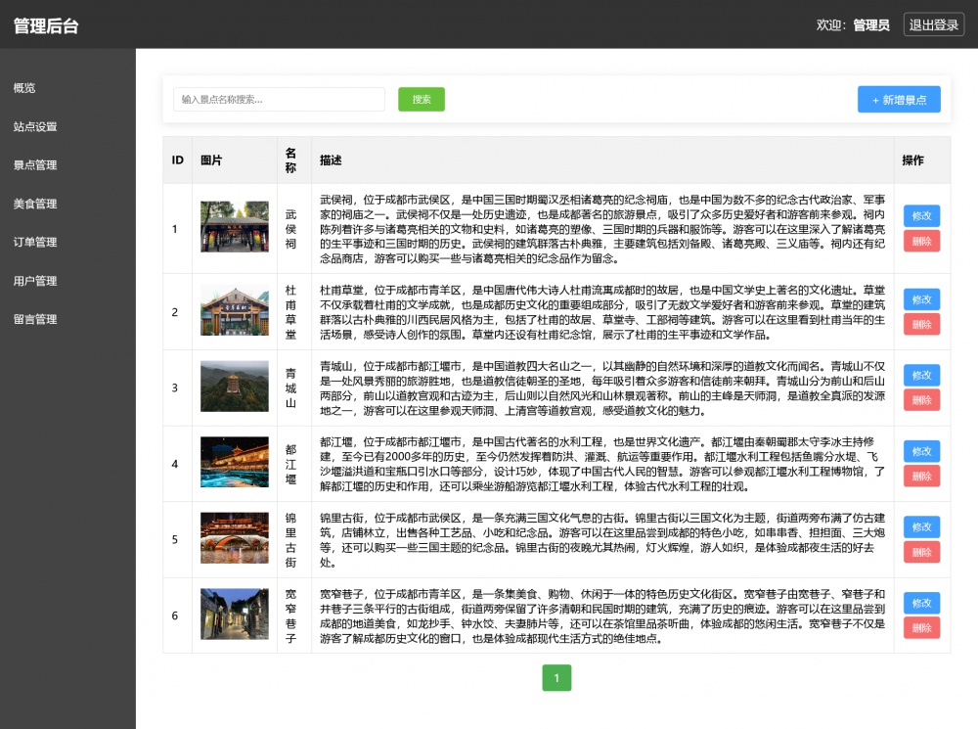Screen dimensions: 978x729
Task: Open the 杜甫草堂 thumbnail image
Action: coord(235,311)
